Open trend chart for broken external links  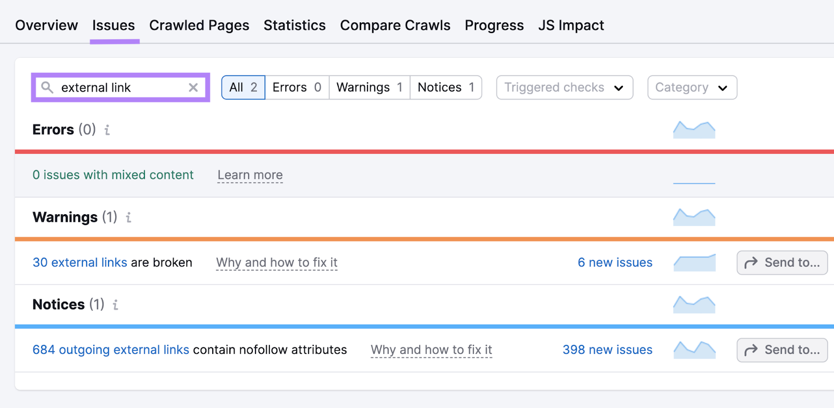point(694,263)
